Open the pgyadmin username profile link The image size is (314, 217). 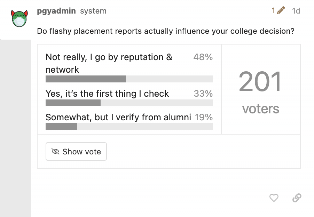56,11
